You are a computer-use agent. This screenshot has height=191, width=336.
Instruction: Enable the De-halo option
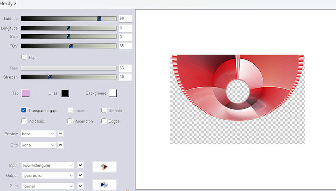click(104, 110)
